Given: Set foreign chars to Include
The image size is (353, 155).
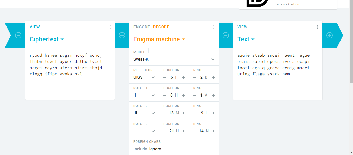Looking at the screenshot, I should (140, 149).
